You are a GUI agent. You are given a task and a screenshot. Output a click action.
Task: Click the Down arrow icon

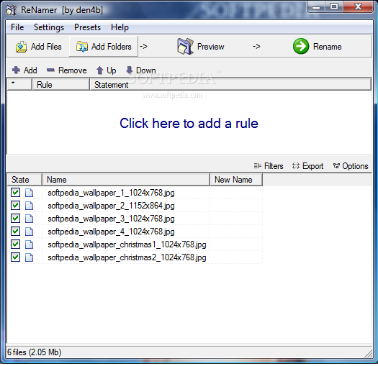tap(129, 70)
